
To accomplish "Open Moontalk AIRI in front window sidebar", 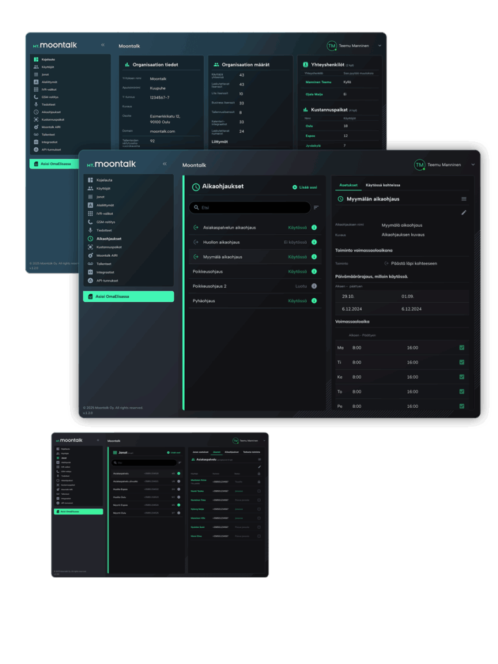I will pyautogui.click(x=104, y=255).
